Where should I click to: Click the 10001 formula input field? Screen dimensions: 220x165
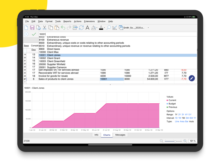tap(118, 34)
